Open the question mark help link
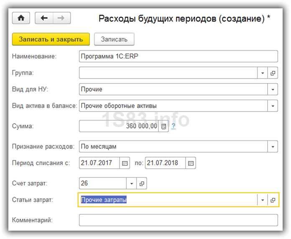The width and height of the screenshot is (291, 239). coord(174,126)
